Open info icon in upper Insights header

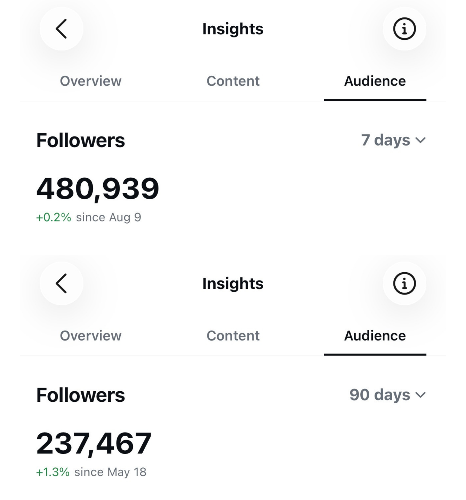point(404,29)
